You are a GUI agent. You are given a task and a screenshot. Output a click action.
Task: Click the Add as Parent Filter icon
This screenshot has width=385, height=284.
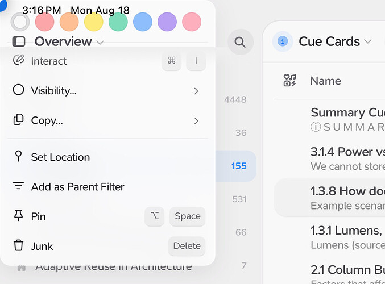point(19,186)
